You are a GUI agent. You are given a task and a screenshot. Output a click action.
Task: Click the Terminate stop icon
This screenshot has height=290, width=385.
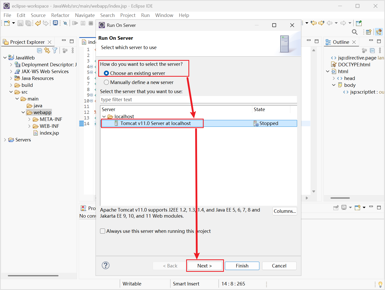(x=91, y=23)
